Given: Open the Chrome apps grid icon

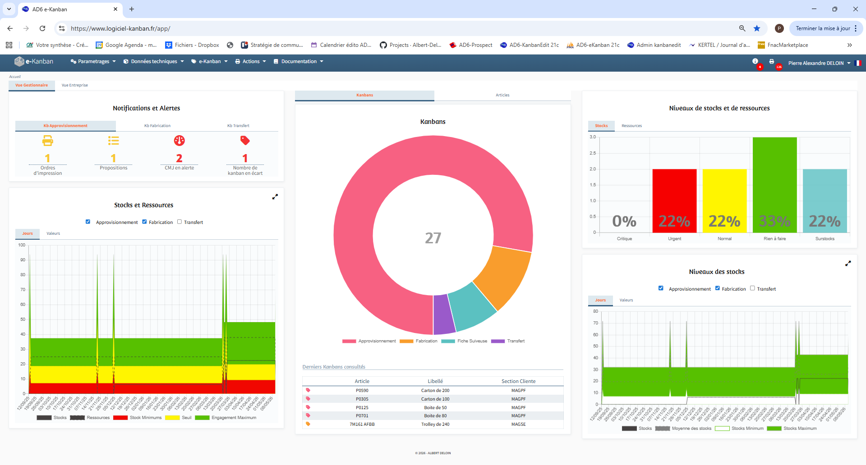Looking at the screenshot, I should point(9,45).
